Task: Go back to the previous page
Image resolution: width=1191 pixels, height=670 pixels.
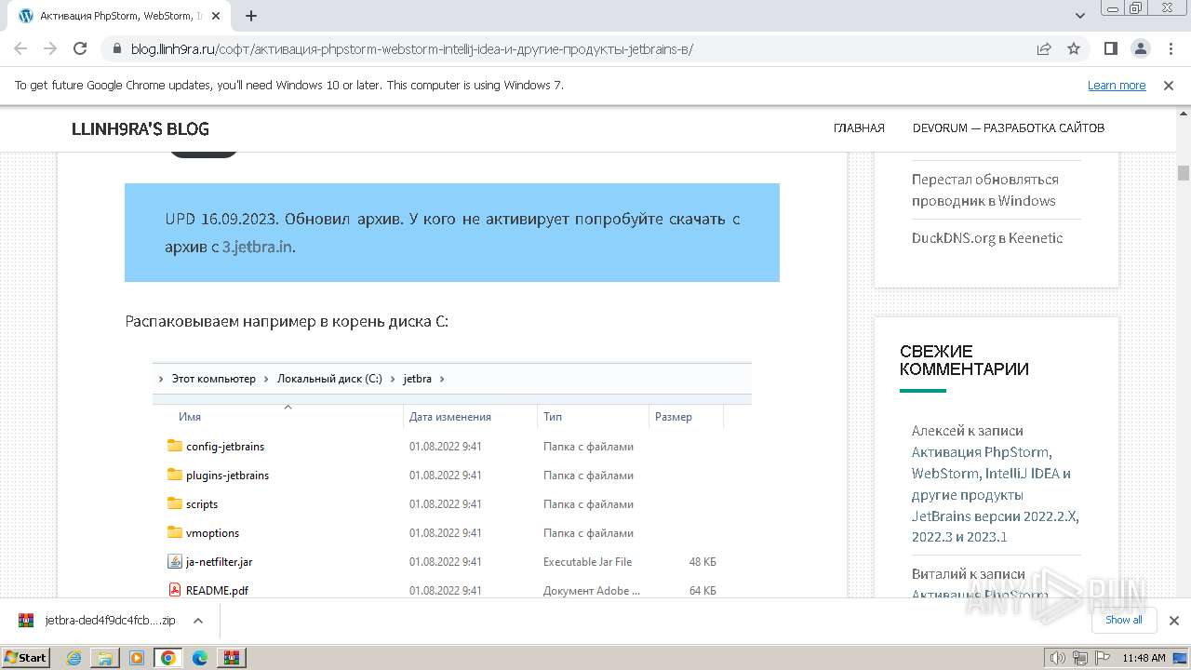Action: pos(20,49)
